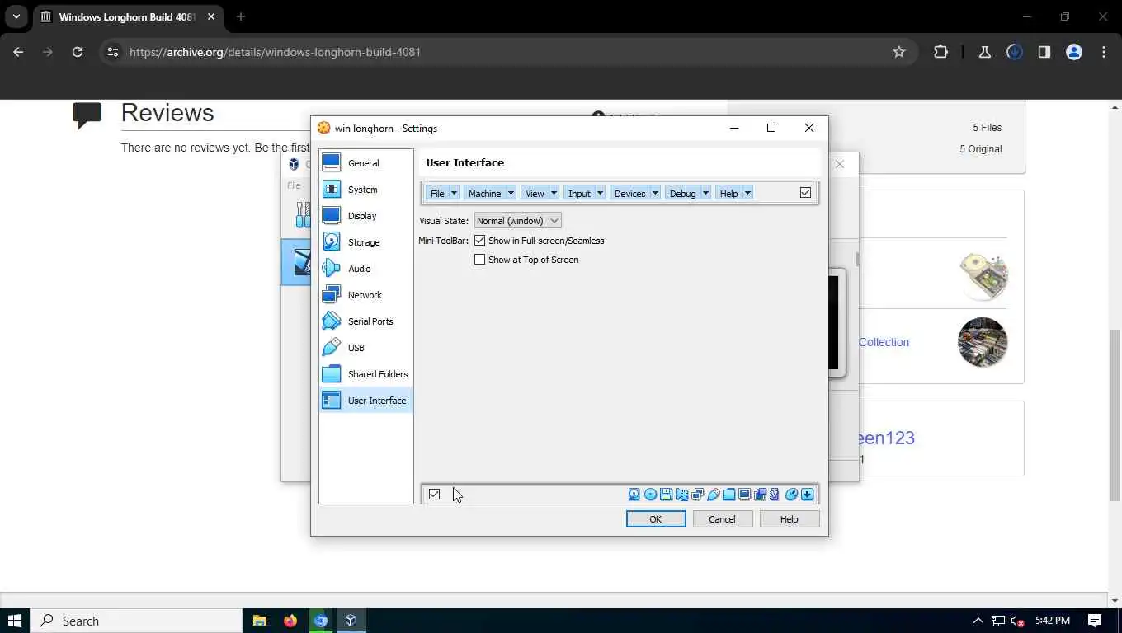Open Storage settings category

[x=365, y=242]
